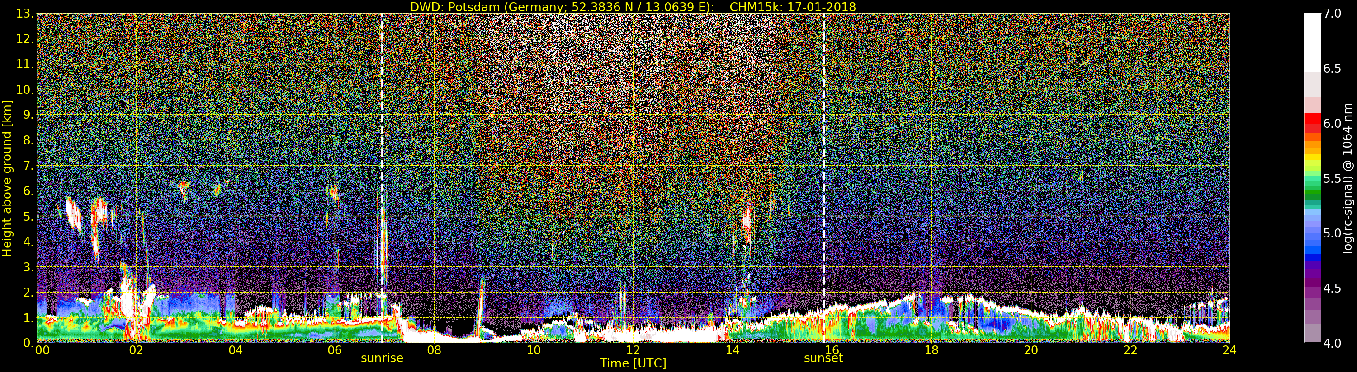Click the 4.0 value at colorbar bottom
The image size is (1357, 372).
coord(1332,344)
